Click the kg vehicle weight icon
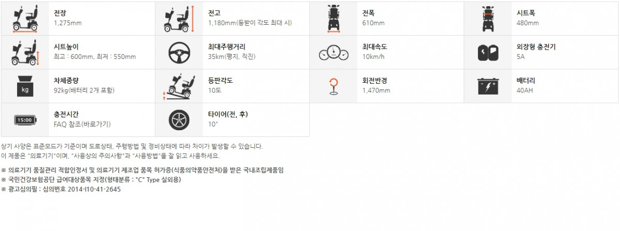The width and height of the screenshot is (620, 231). 25,86
